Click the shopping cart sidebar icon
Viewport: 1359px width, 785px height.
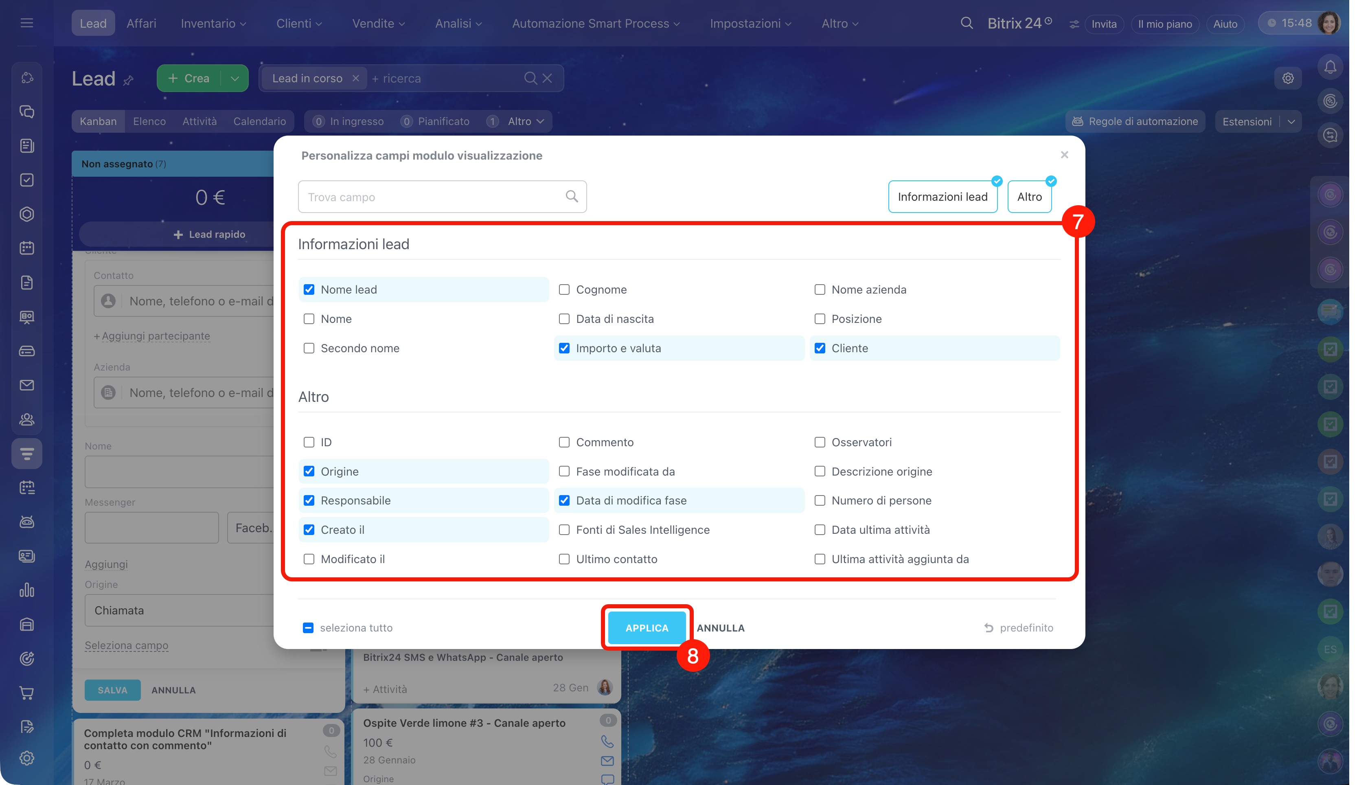tap(26, 692)
